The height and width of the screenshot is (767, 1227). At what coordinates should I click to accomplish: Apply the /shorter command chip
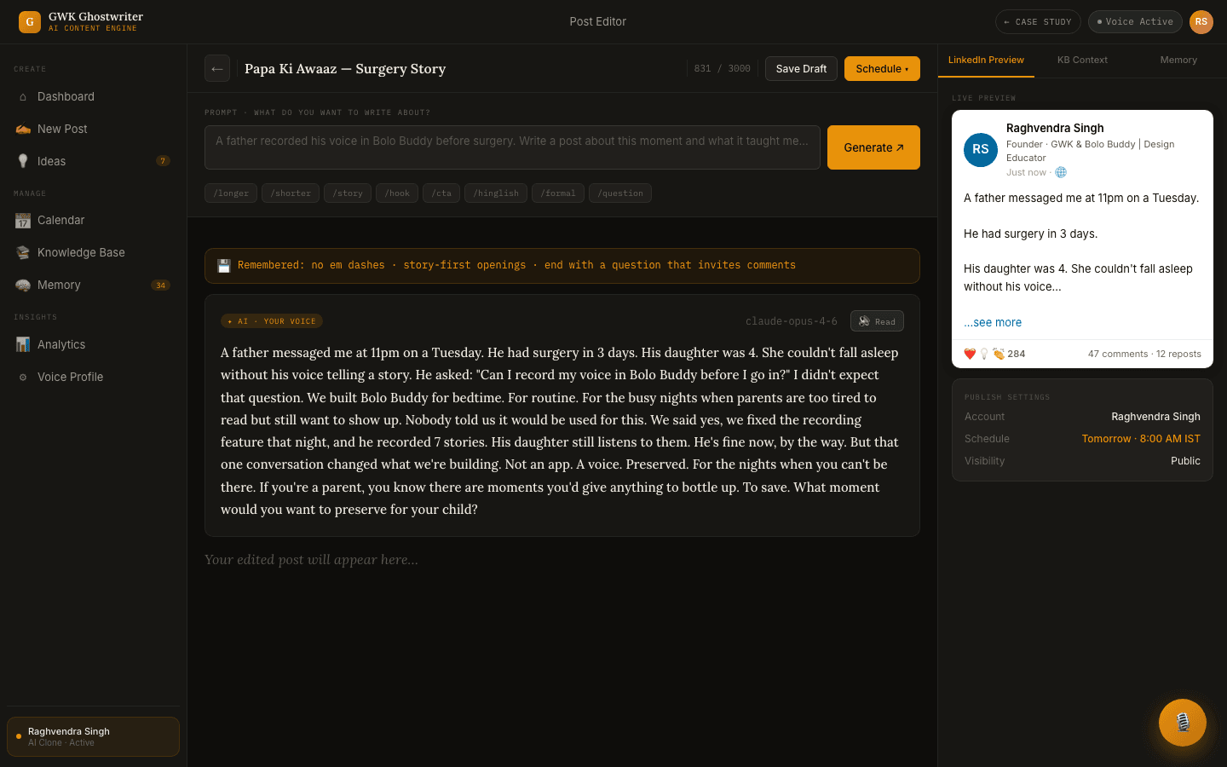(291, 193)
